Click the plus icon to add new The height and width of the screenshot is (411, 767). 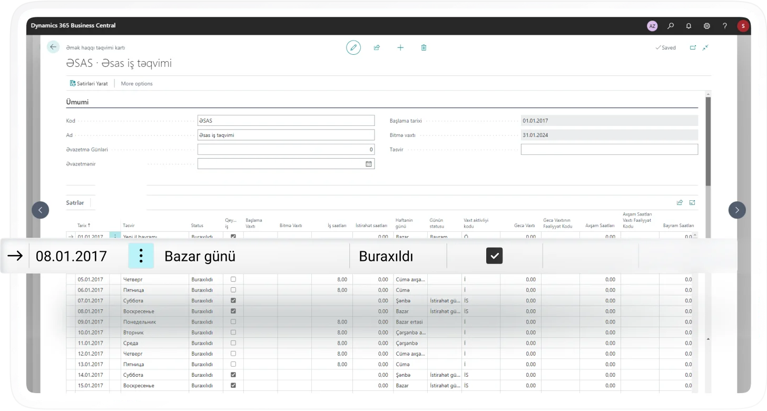400,47
